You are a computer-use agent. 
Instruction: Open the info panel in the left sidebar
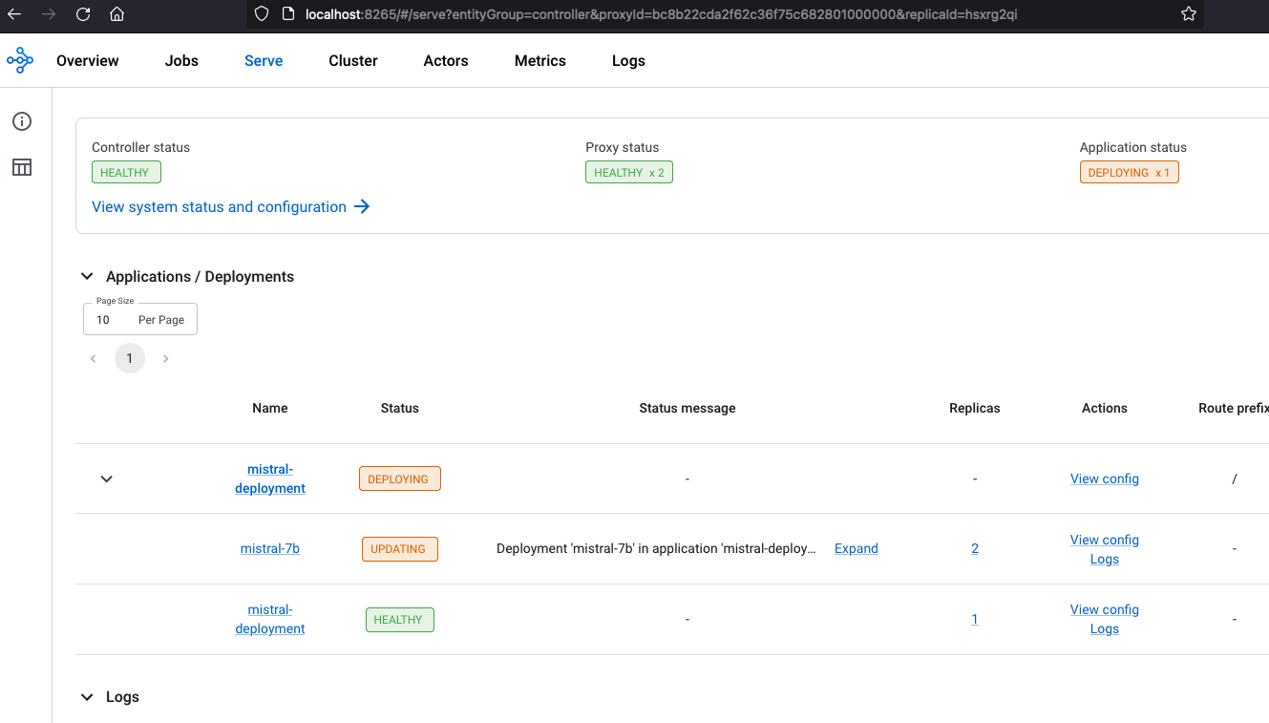pyautogui.click(x=21, y=121)
